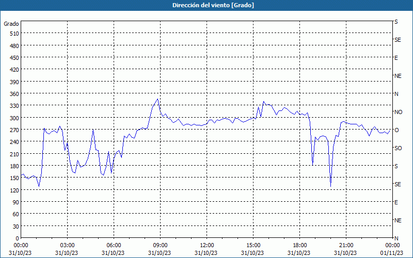The width and height of the screenshot is (413, 258).
Task: Click the 21:00 time axis label
Action: click(x=346, y=246)
